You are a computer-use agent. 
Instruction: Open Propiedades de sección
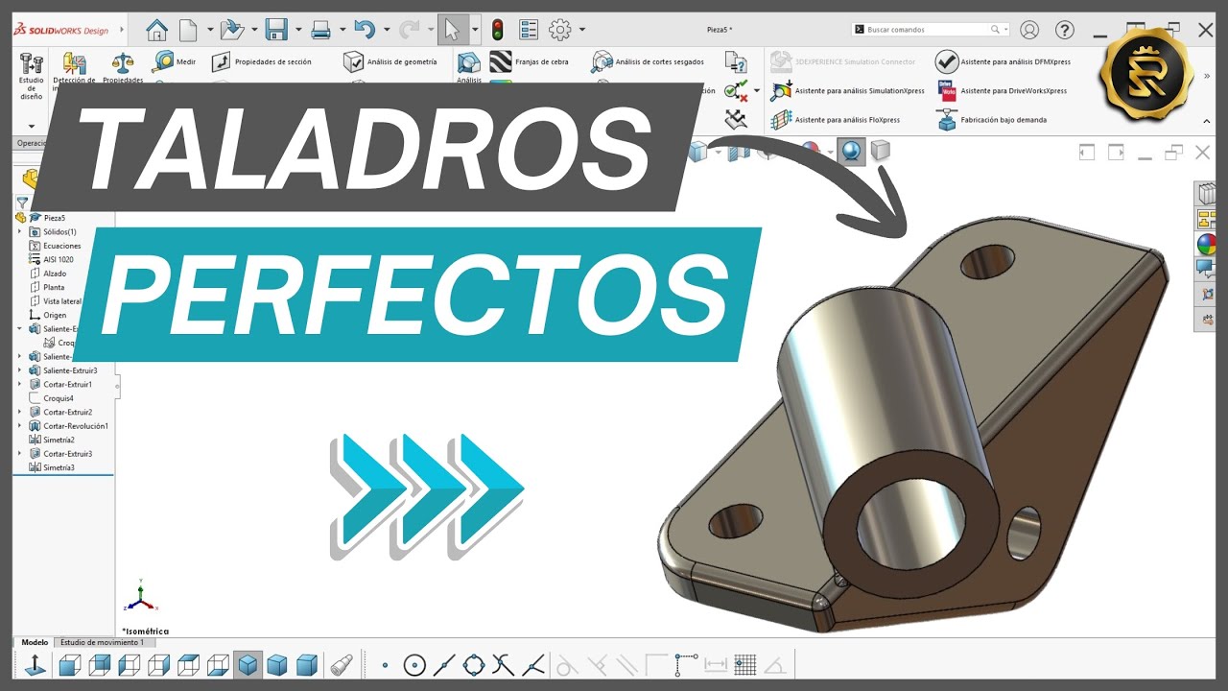coord(261,61)
